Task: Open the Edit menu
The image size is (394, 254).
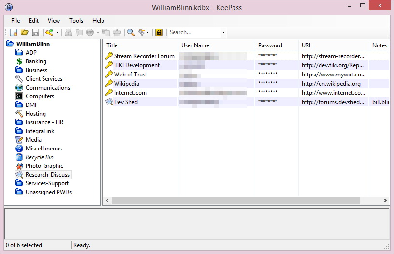Action: 34,21
